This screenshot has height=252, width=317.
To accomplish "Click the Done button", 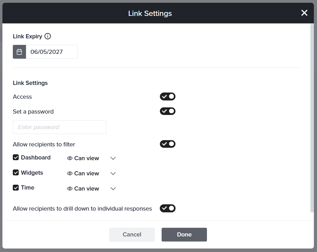I will coord(184,234).
